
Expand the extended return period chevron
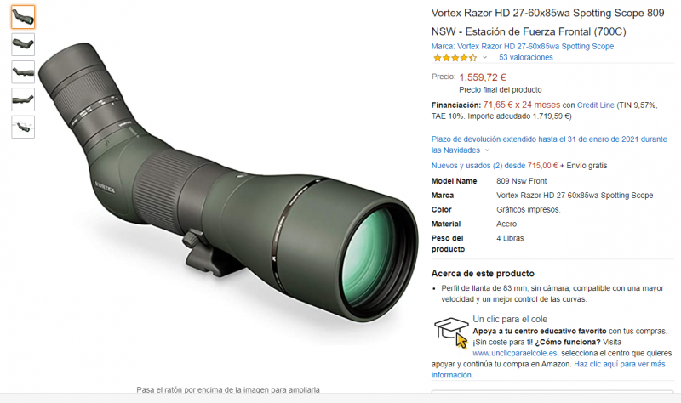coord(487,150)
